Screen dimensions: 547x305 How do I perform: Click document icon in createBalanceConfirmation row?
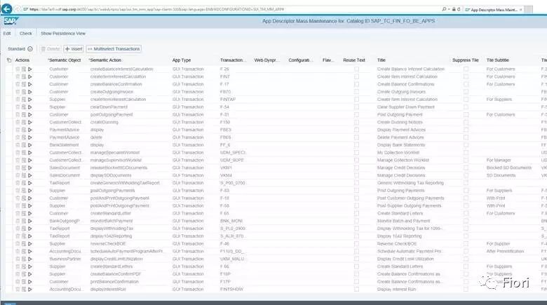[24, 84]
